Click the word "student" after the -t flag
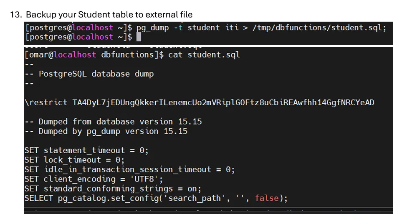The image size is (402, 224). coord(203,27)
